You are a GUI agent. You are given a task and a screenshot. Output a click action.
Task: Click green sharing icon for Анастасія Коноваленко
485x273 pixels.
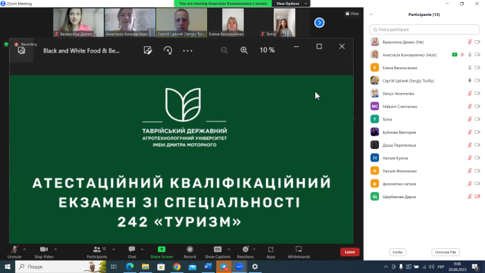pos(455,55)
